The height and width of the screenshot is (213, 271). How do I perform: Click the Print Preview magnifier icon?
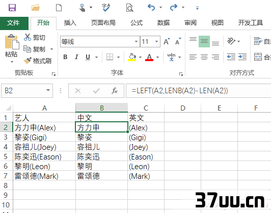coord(129,8)
